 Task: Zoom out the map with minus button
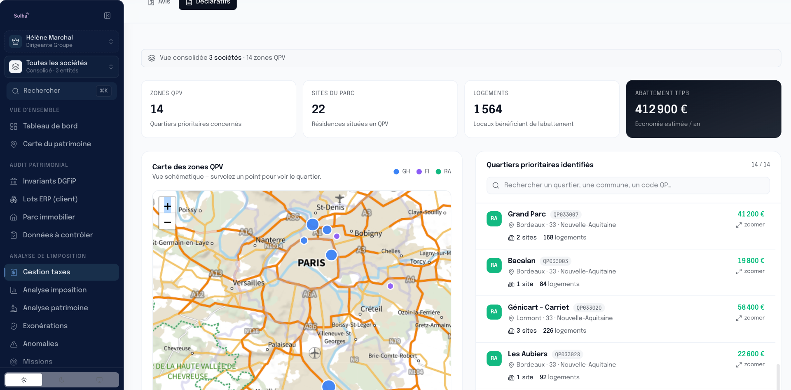167,222
